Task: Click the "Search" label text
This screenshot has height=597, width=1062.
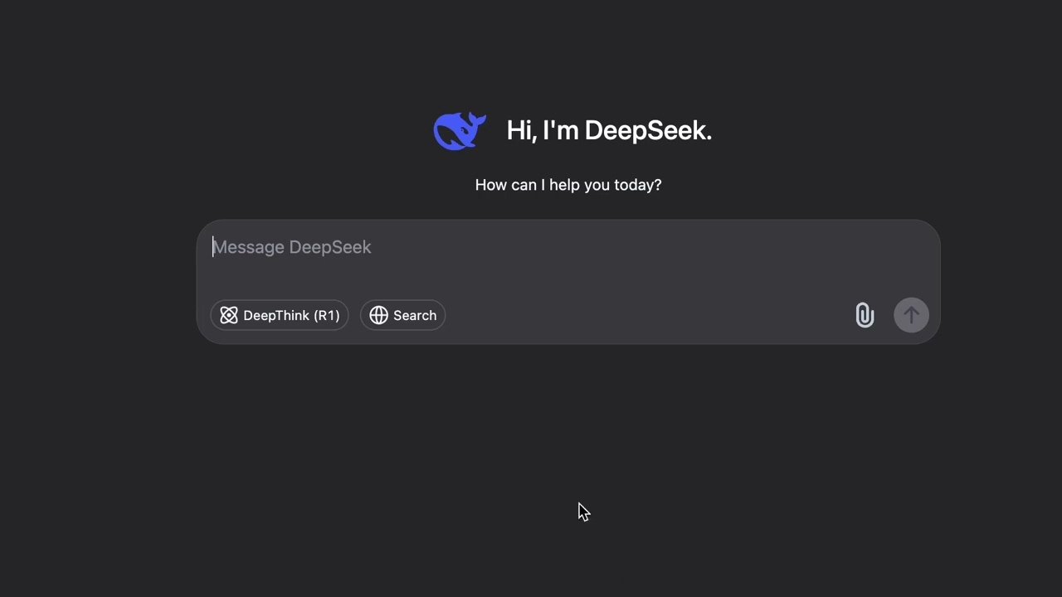Action: click(415, 315)
